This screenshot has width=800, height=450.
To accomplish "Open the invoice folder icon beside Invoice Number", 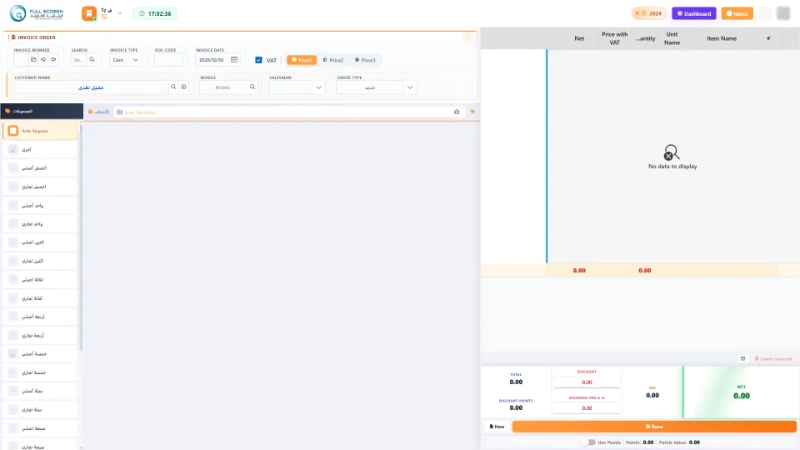I will [x=33, y=60].
